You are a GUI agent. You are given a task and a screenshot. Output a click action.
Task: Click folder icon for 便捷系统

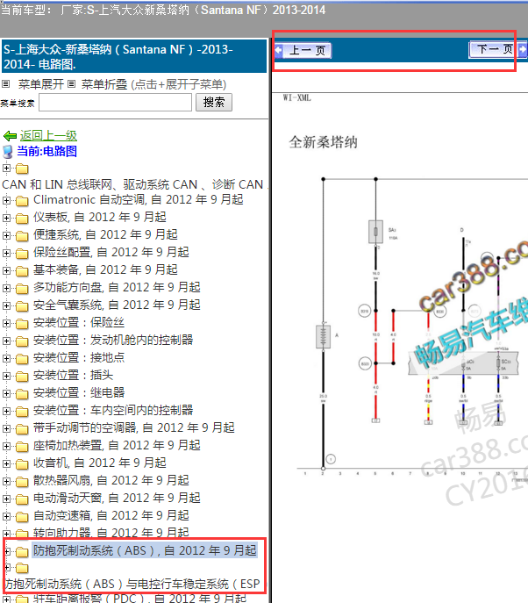click(x=22, y=236)
